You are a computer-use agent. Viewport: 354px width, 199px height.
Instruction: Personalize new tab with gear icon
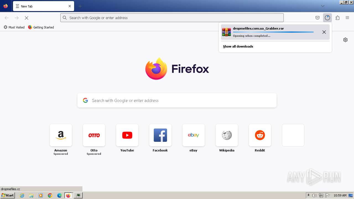[345, 40]
